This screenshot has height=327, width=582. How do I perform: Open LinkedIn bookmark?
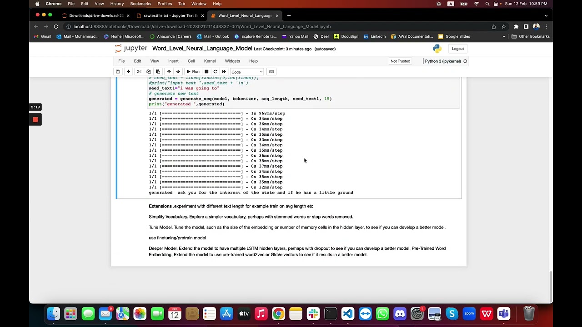pyautogui.click(x=374, y=36)
